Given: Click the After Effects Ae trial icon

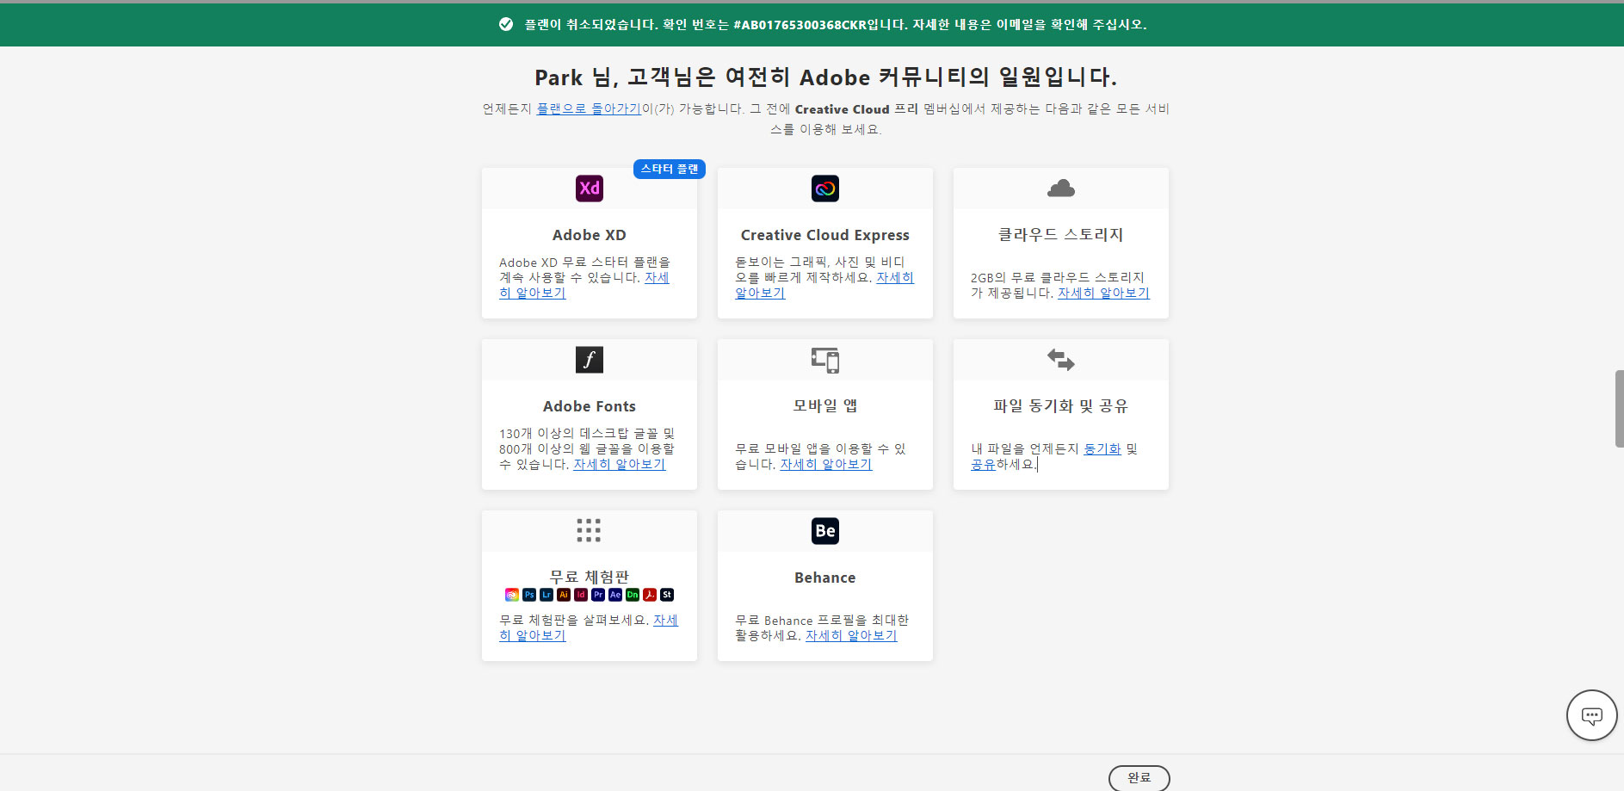Looking at the screenshot, I should point(615,595).
